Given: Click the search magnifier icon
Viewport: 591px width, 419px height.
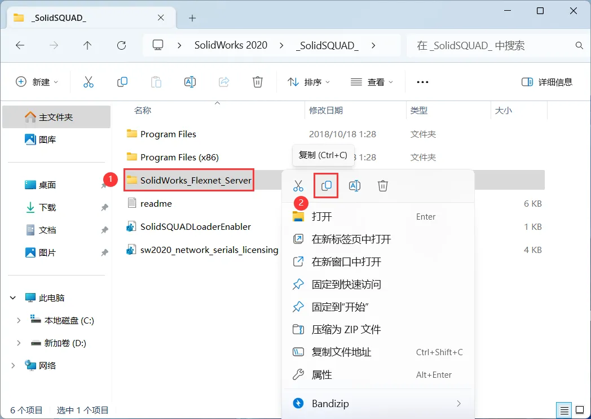Looking at the screenshot, I should (579, 46).
